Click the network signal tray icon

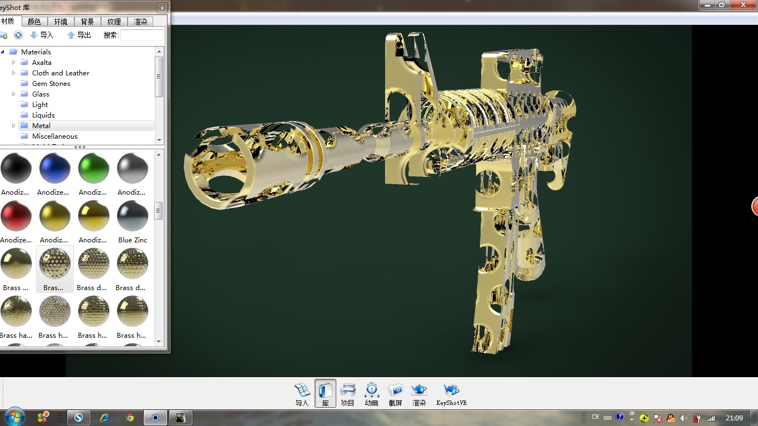[711, 418]
